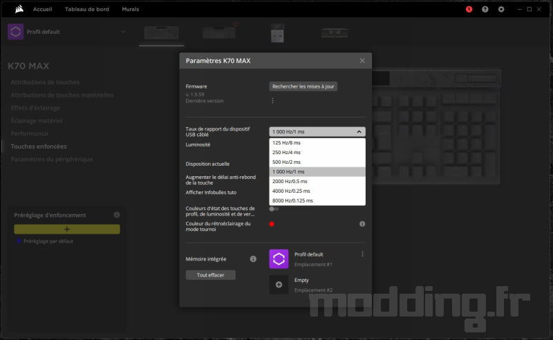Select Emplacement #1 text
The width and height of the screenshot is (553, 340).
[313, 264]
